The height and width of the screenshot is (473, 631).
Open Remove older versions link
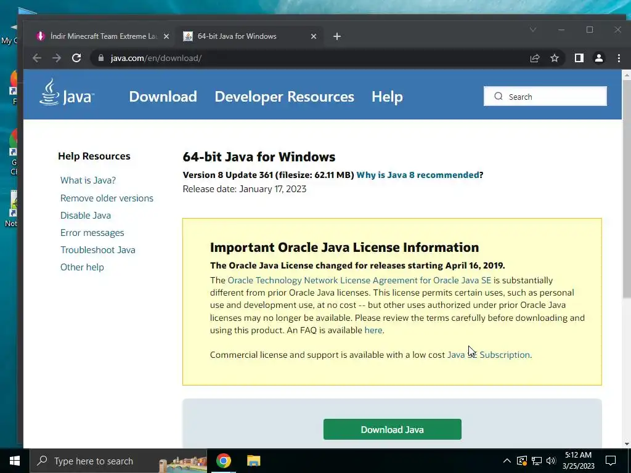tap(107, 198)
